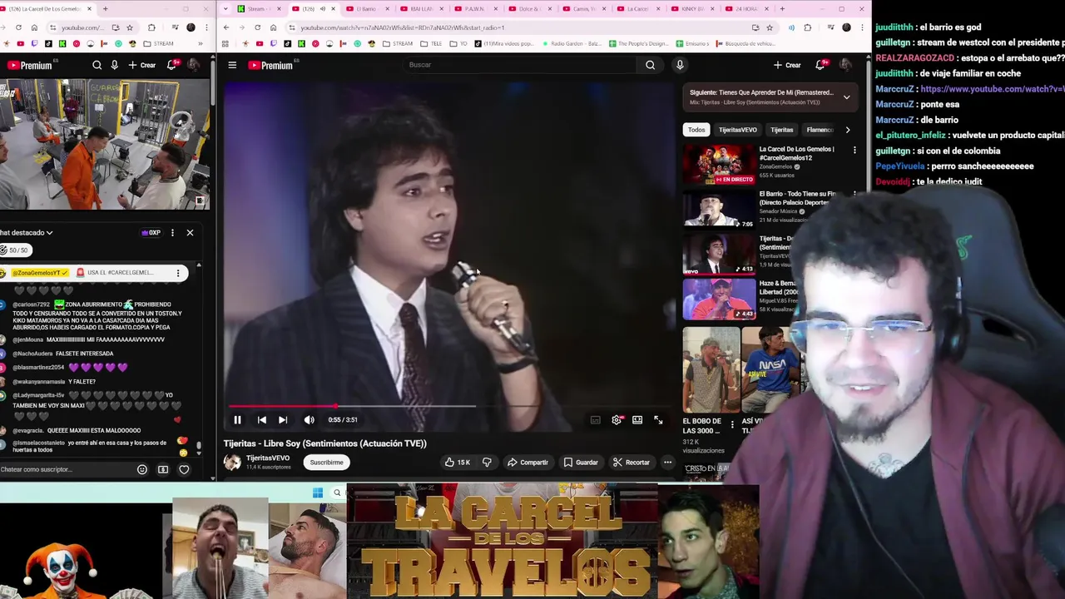Open options for EL BOBO DE LAS 3000 short
The image size is (1065, 599).
click(732, 424)
